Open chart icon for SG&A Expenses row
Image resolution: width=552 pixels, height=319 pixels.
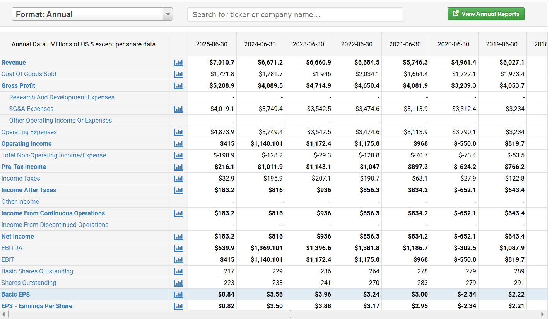tap(178, 109)
